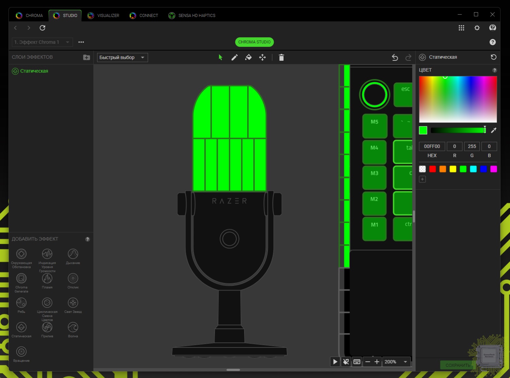Click the trash delete icon
Image resolution: width=510 pixels, height=378 pixels.
click(281, 57)
